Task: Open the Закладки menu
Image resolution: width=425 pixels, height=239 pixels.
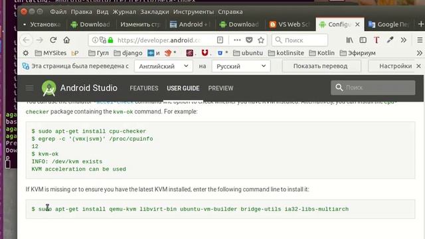Action: pos(155,12)
